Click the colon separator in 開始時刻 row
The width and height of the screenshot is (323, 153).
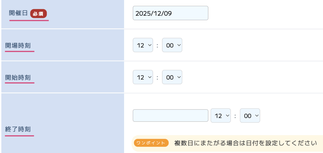[x=157, y=77]
